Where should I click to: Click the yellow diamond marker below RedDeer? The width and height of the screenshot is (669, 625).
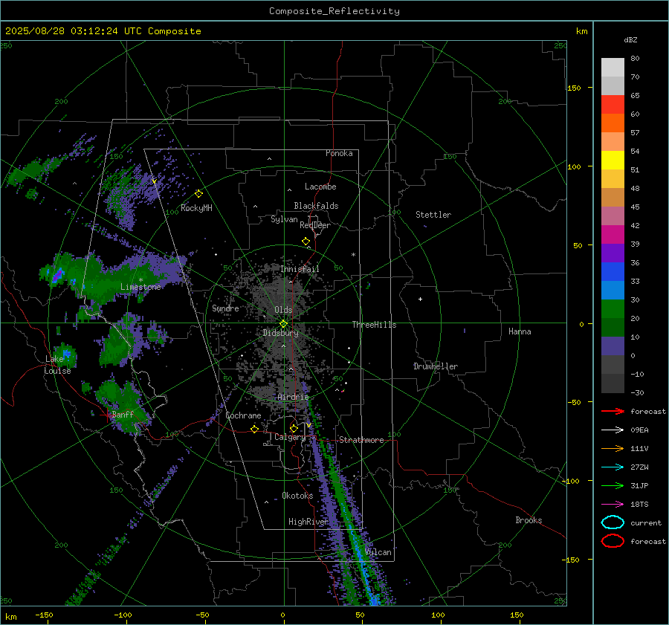(306, 241)
